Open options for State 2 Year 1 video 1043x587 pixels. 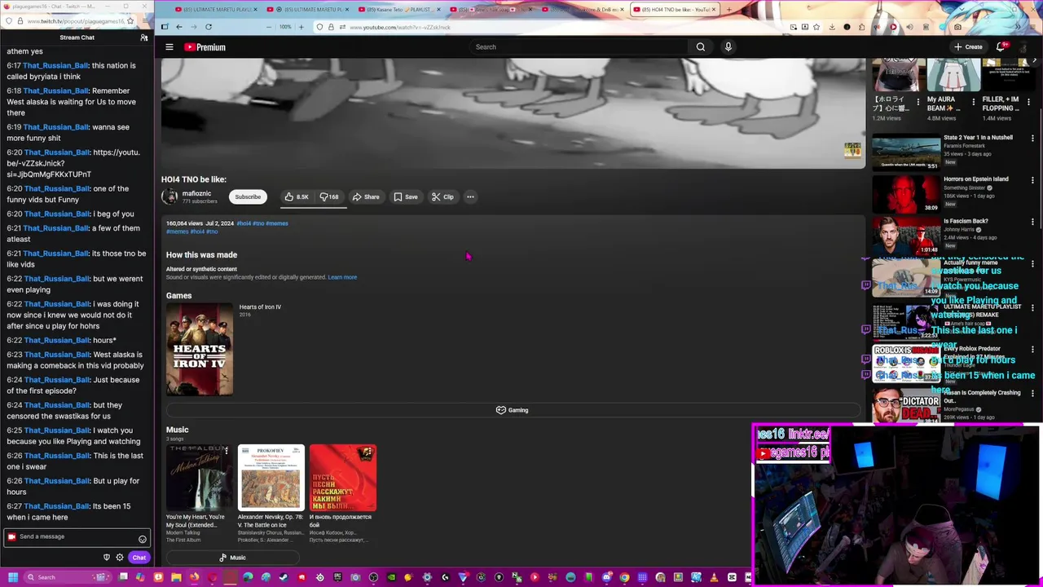[1032, 138]
